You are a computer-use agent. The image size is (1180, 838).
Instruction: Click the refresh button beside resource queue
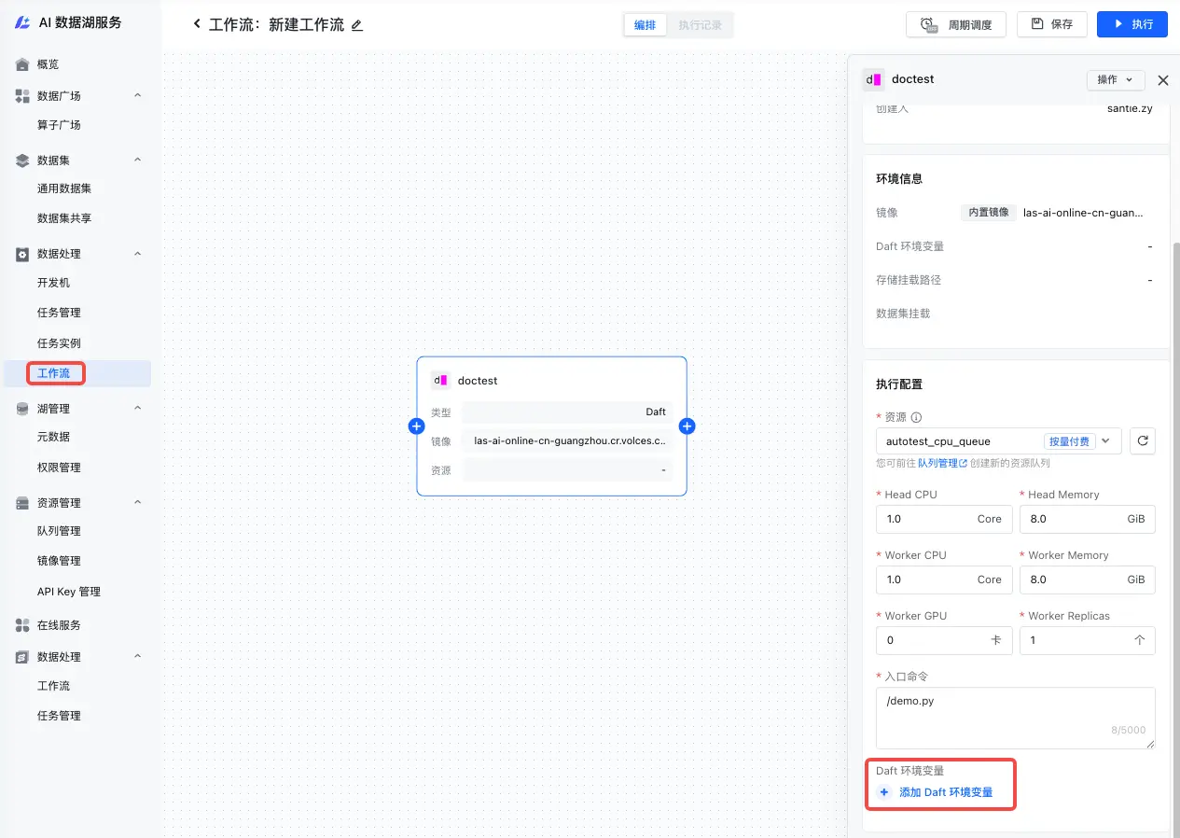(1143, 441)
